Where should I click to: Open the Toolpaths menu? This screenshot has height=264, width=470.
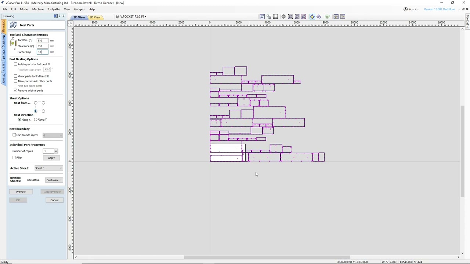point(54,9)
